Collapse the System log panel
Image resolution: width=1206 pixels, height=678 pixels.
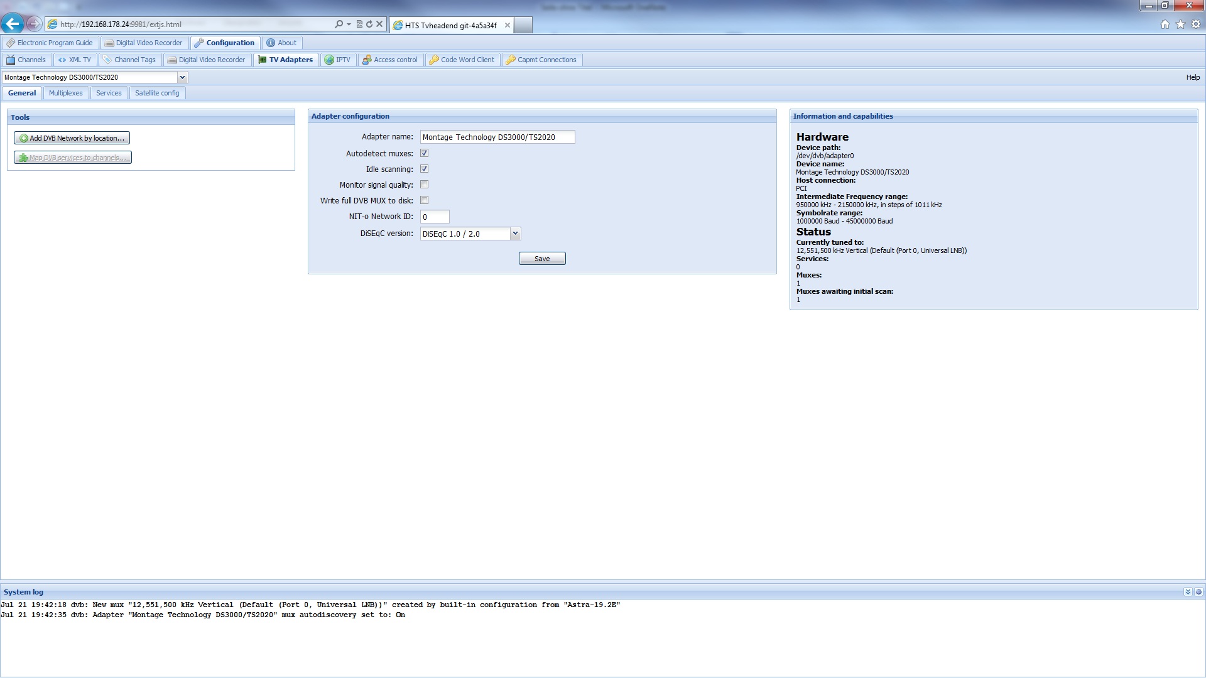[x=1188, y=592]
